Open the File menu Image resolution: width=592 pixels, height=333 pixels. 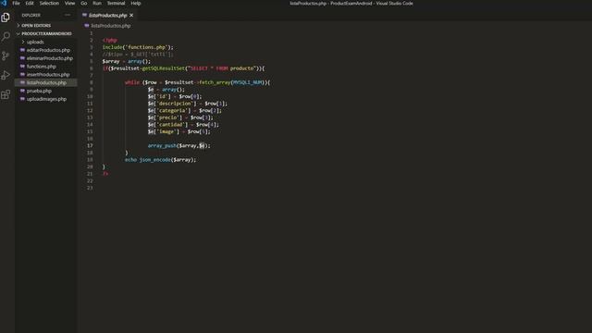(x=16, y=3)
